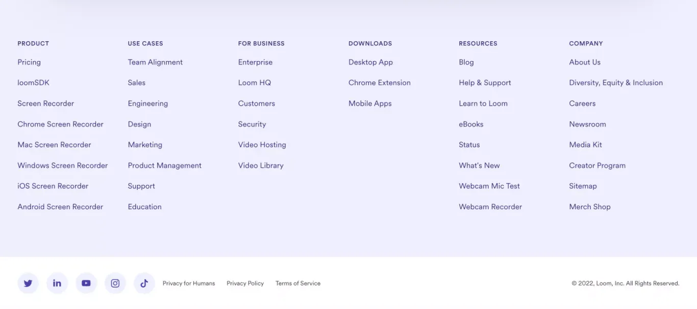Viewport: 697px width, 309px height.
Task: Open the Webcam Recorder link
Action: [490, 207]
